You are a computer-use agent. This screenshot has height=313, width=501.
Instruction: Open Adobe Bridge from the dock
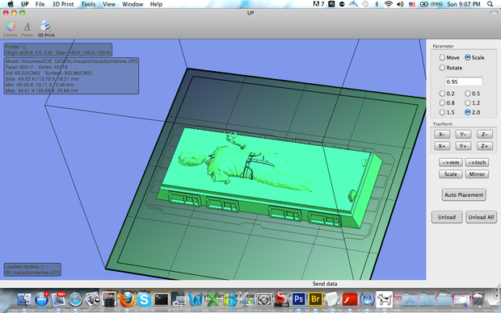click(315, 299)
